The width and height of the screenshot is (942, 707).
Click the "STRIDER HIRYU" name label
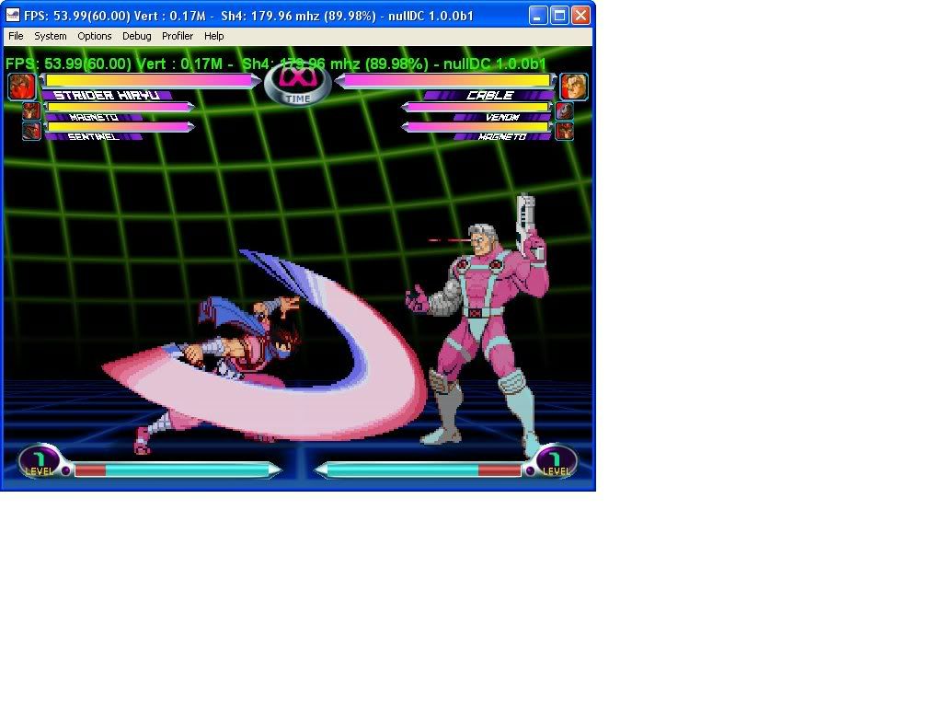coord(107,95)
